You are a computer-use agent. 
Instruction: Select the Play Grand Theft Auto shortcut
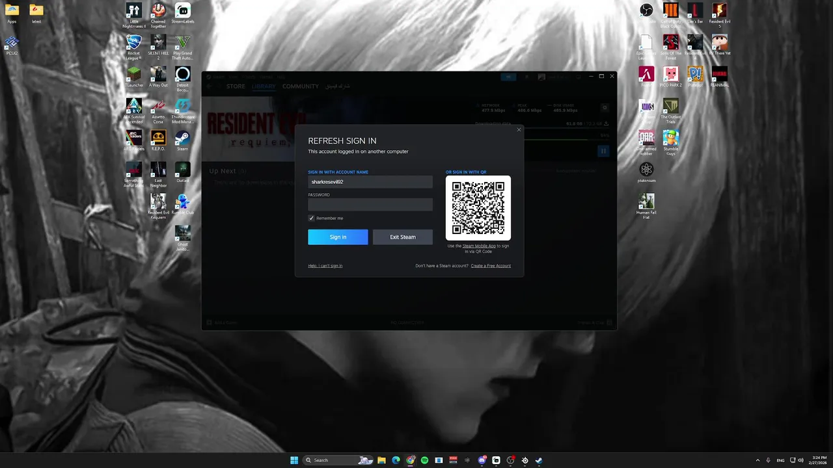tap(183, 47)
